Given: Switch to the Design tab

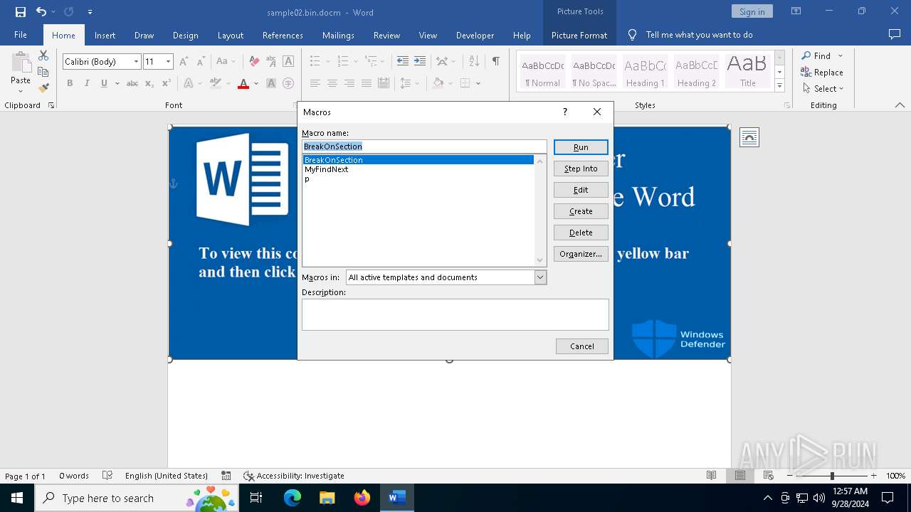Looking at the screenshot, I should point(186,35).
